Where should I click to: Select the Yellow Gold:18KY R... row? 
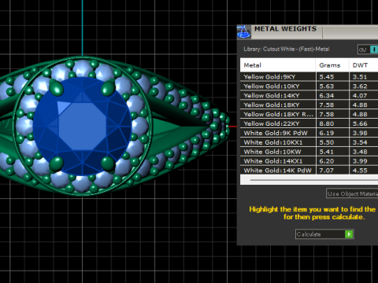click(x=309, y=114)
